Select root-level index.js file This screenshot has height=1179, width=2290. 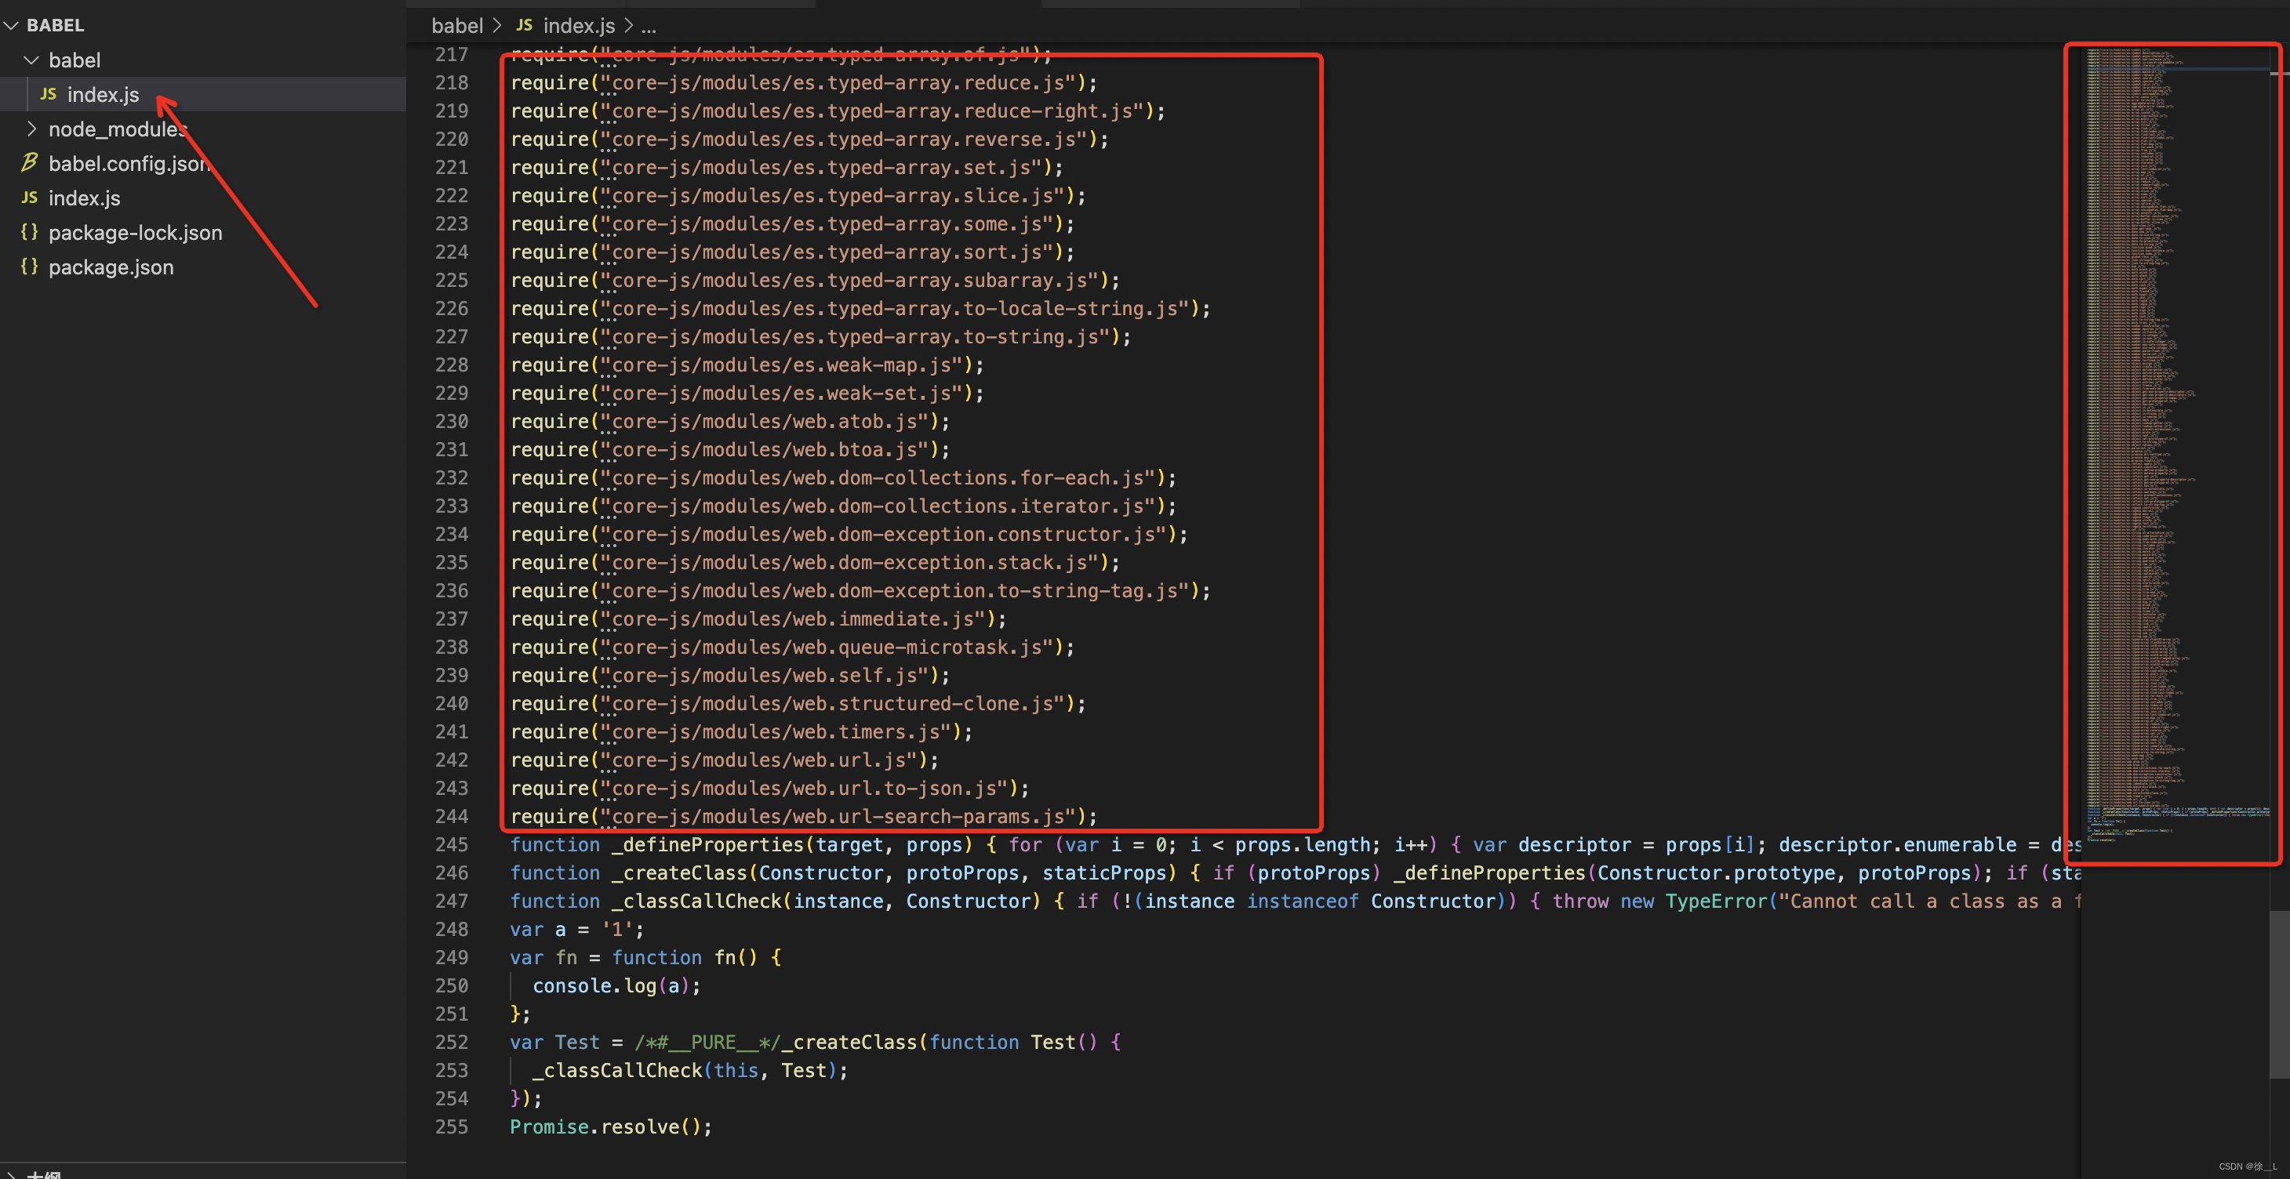[85, 198]
